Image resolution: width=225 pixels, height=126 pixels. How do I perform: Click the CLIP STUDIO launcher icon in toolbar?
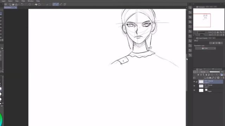tap(6, 5)
